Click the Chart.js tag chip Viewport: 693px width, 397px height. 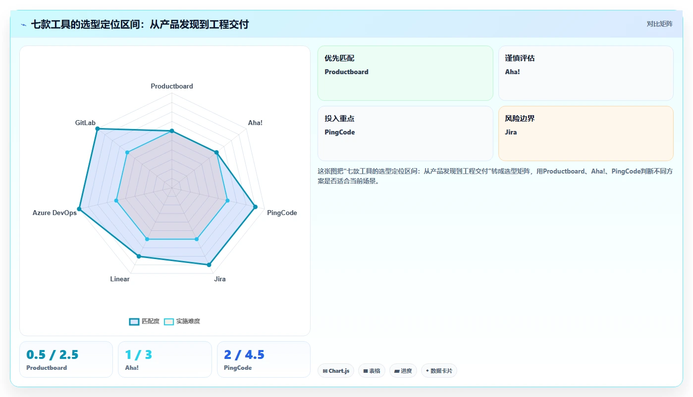click(336, 371)
